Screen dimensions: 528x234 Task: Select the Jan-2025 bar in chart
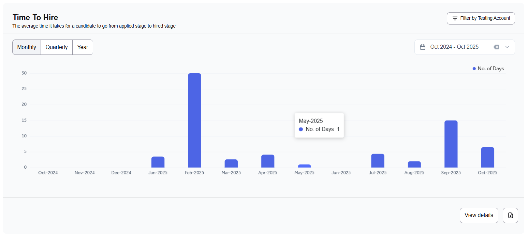coord(158,162)
